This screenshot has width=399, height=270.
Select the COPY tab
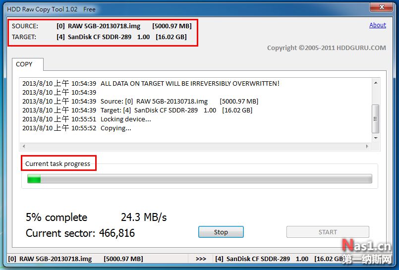27,64
